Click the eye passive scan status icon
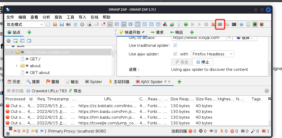The height and width of the screenshot is (138, 282). pos(211,131)
